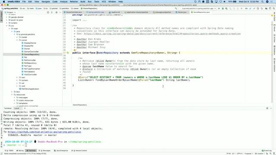Open the run configuration dropdown
Screen dimensions: 276x155
[198, 9]
